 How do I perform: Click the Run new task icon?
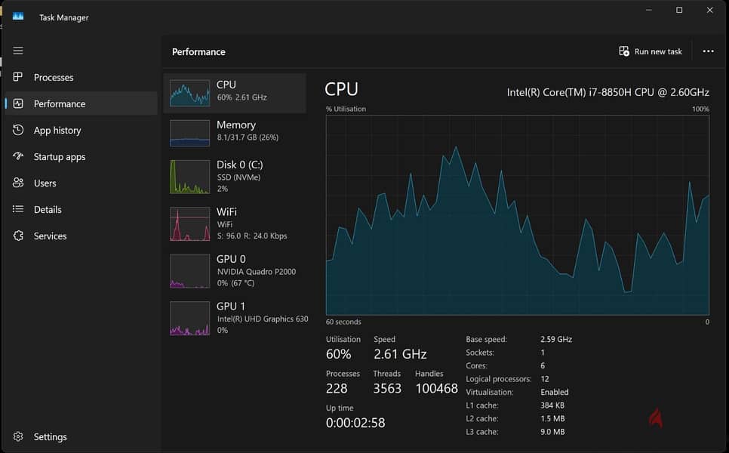[x=624, y=51]
